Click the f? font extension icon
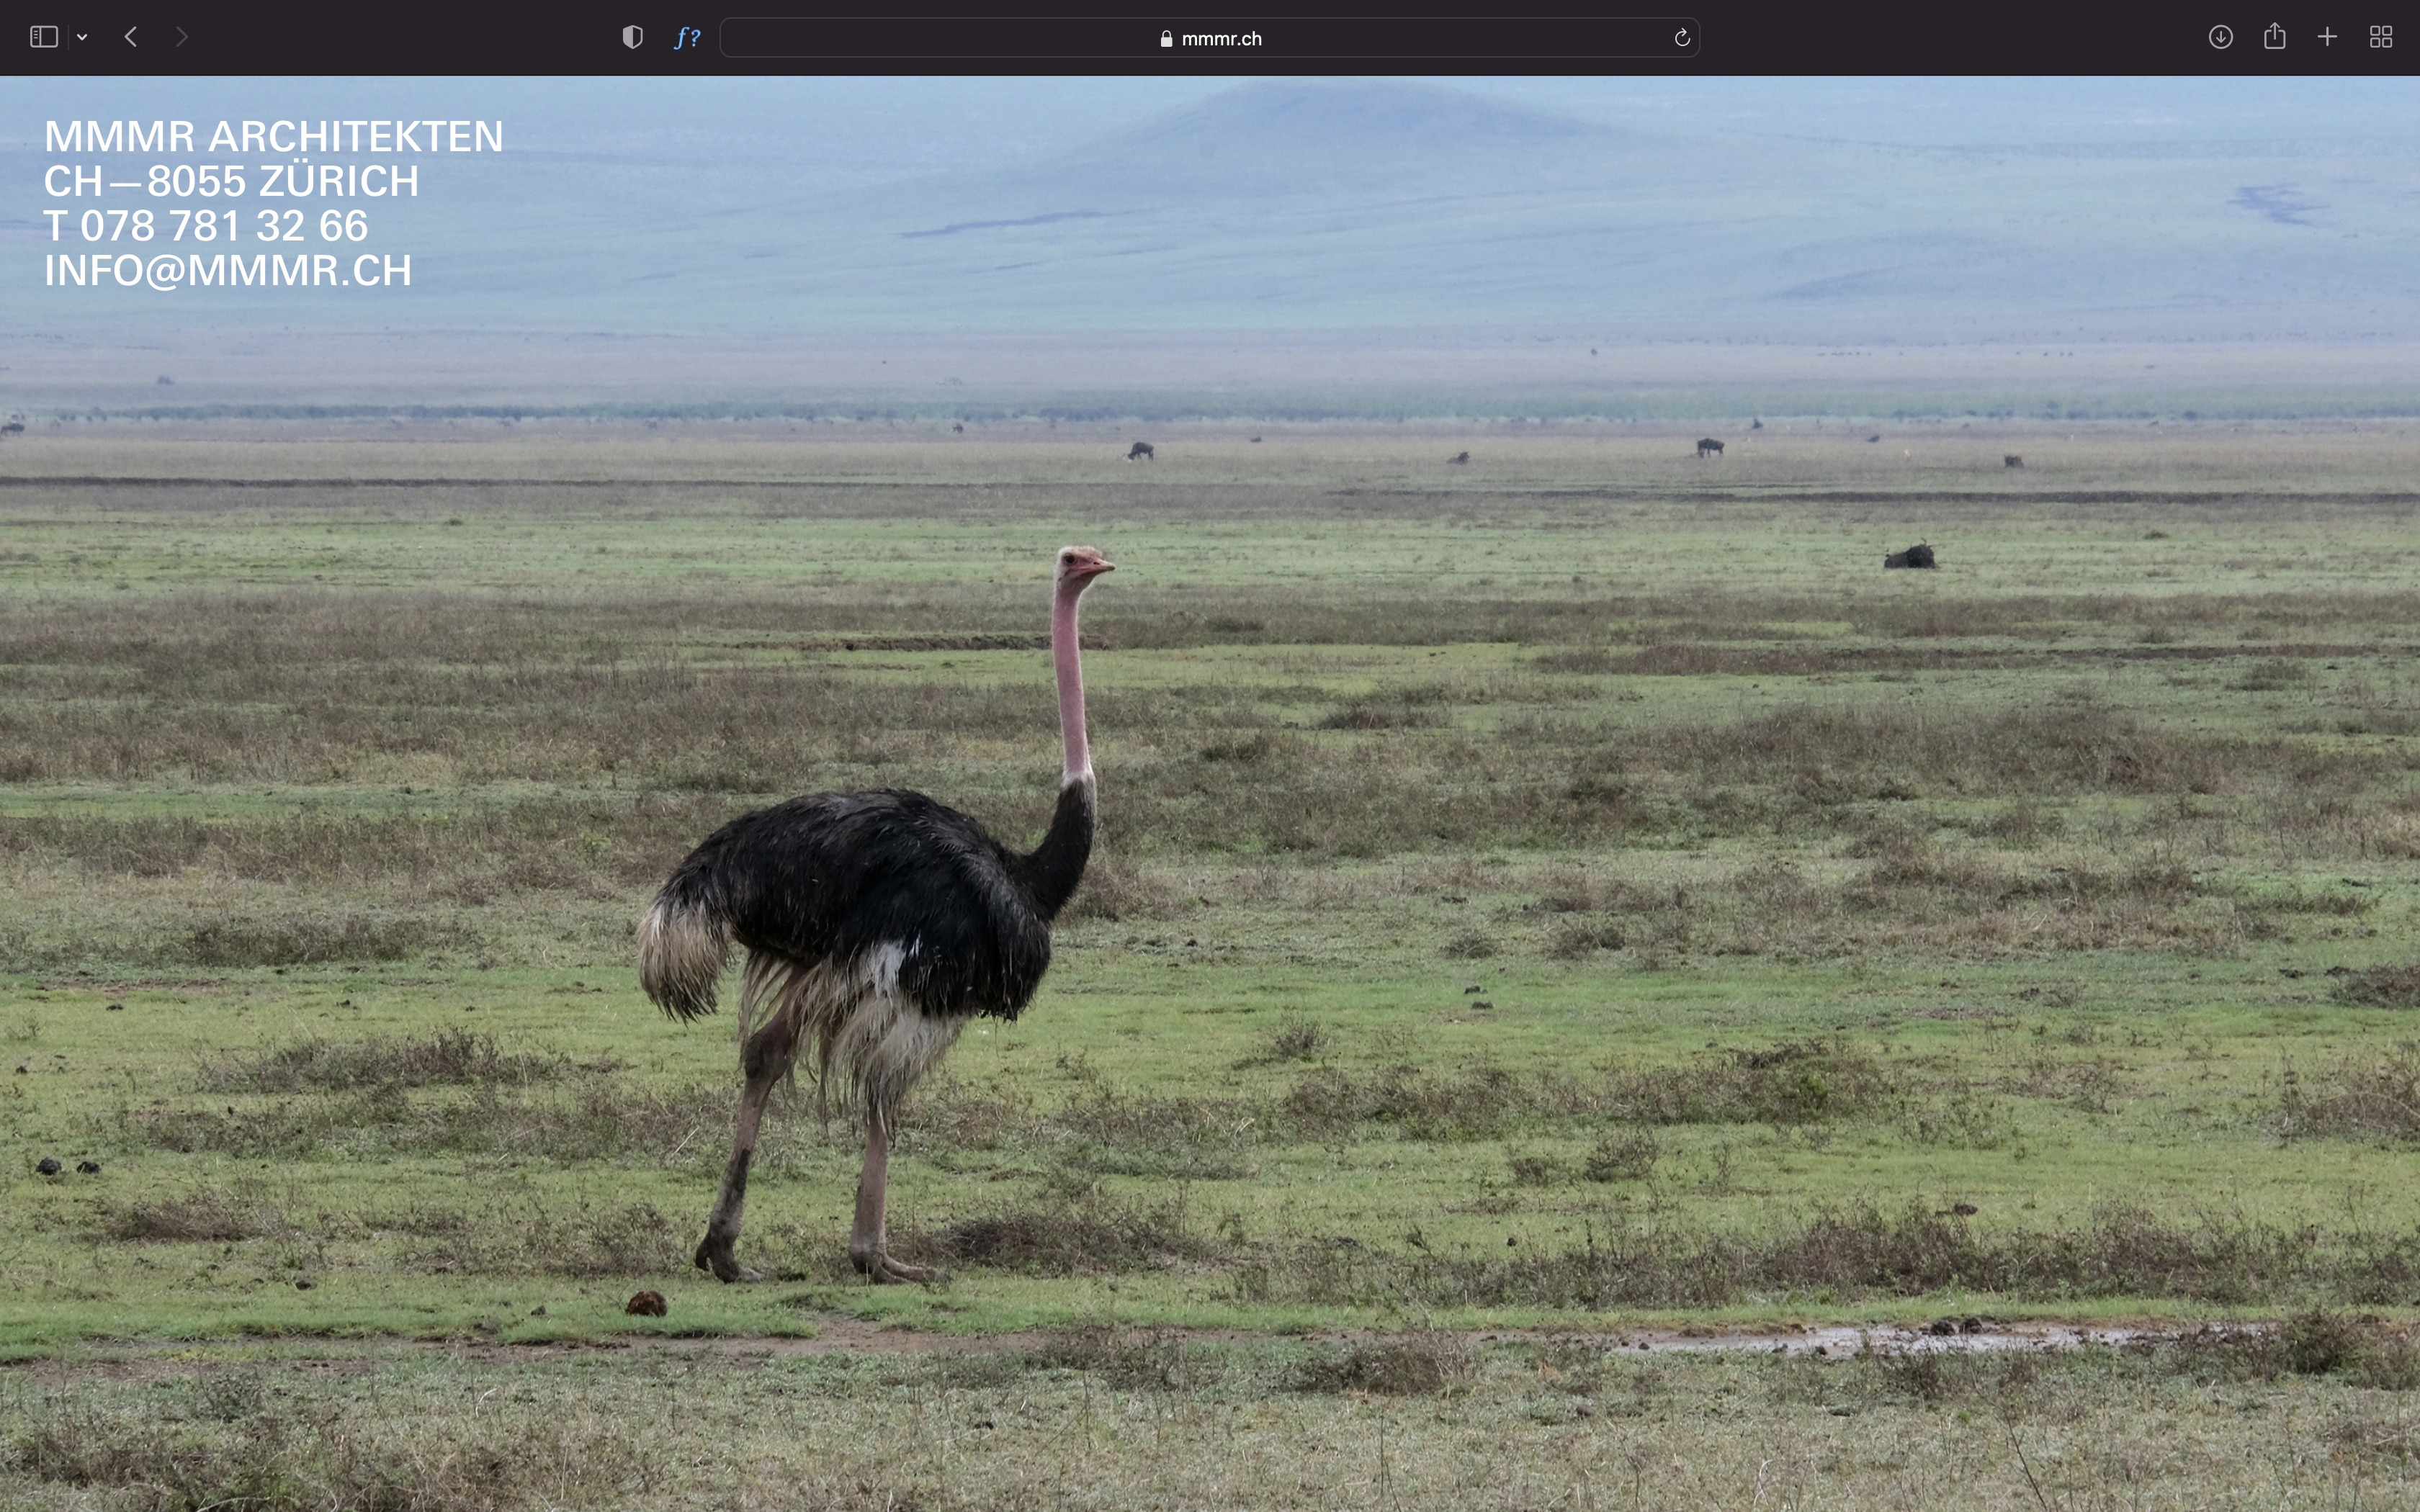 click(x=687, y=38)
